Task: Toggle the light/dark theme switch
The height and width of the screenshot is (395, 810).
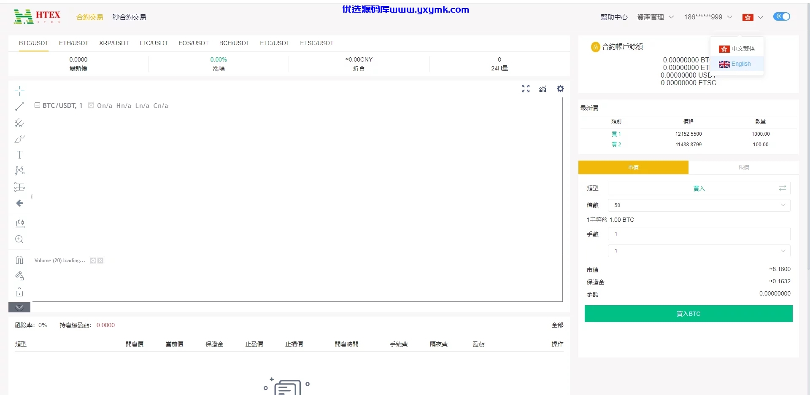Action: (x=782, y=16)
